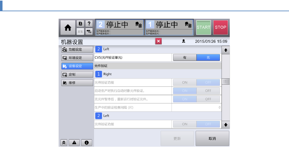Image resolution: width=289 pixels, height=147 pixels.
Task: Expand the double-chevron up icon
Action: pos(64,143)
